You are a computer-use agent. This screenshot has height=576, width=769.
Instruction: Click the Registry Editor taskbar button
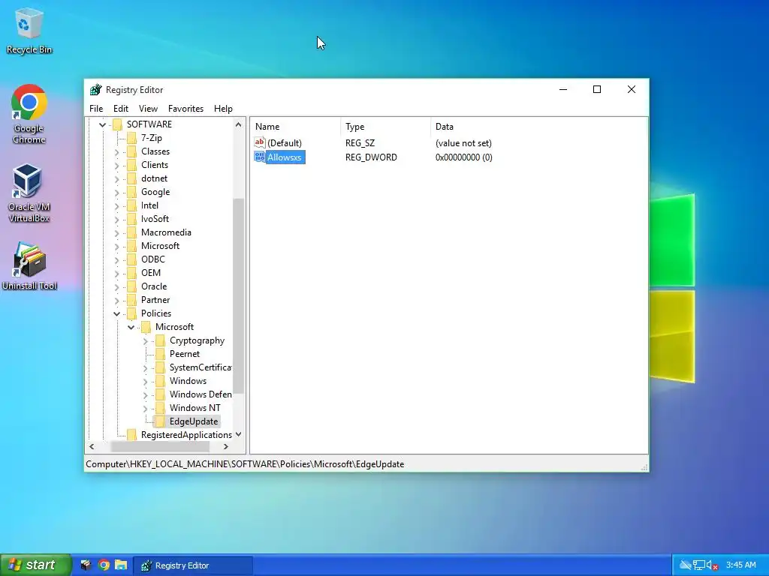[x=193, y=565]
